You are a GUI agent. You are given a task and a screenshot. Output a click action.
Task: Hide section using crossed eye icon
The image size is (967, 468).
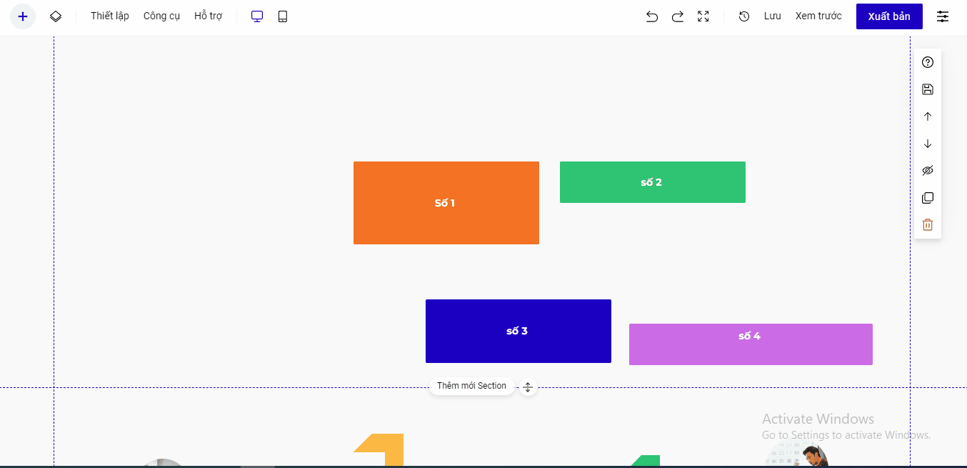[928, 171]
